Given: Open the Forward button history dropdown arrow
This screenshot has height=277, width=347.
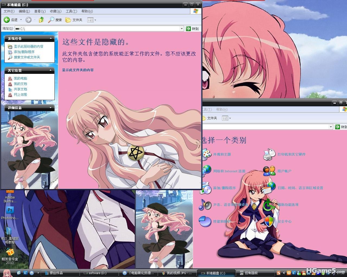Looking at the screenshot, I should tap(34, 20).
